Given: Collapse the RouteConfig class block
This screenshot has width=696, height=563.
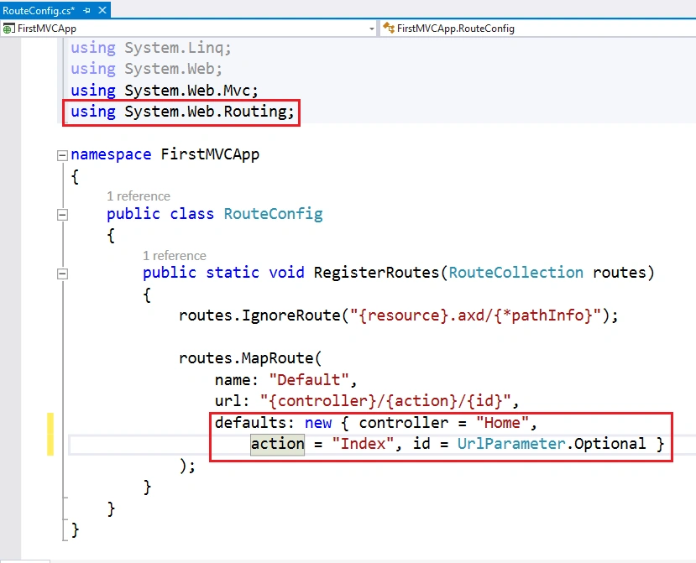Looking at the screenshot, I should coord(62,215).
